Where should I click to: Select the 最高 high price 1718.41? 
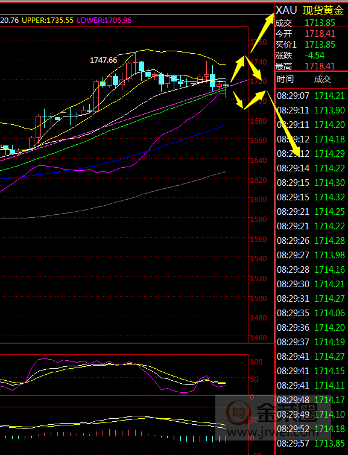320,66
